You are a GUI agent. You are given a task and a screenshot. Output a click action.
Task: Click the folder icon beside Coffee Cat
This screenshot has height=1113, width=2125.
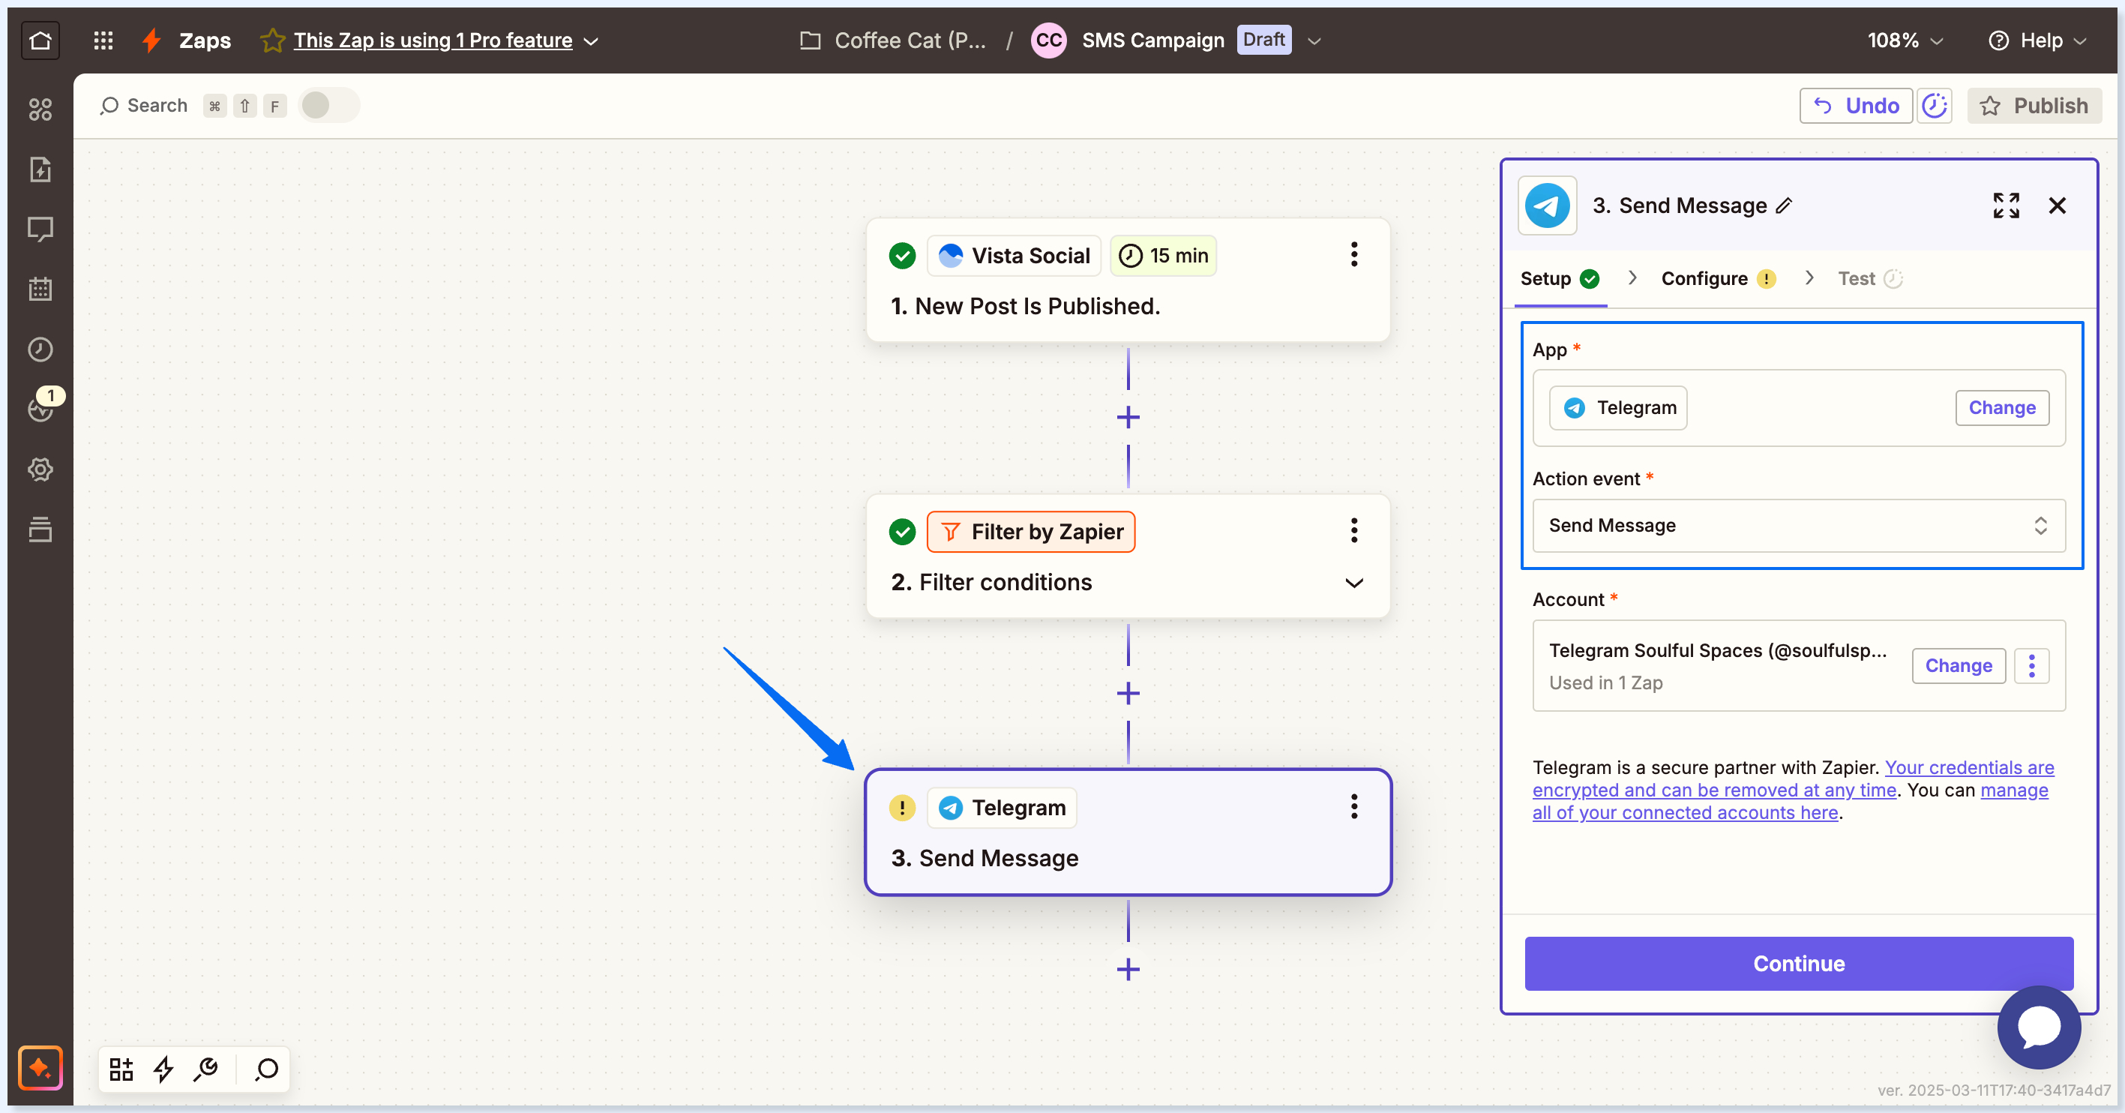810,40
